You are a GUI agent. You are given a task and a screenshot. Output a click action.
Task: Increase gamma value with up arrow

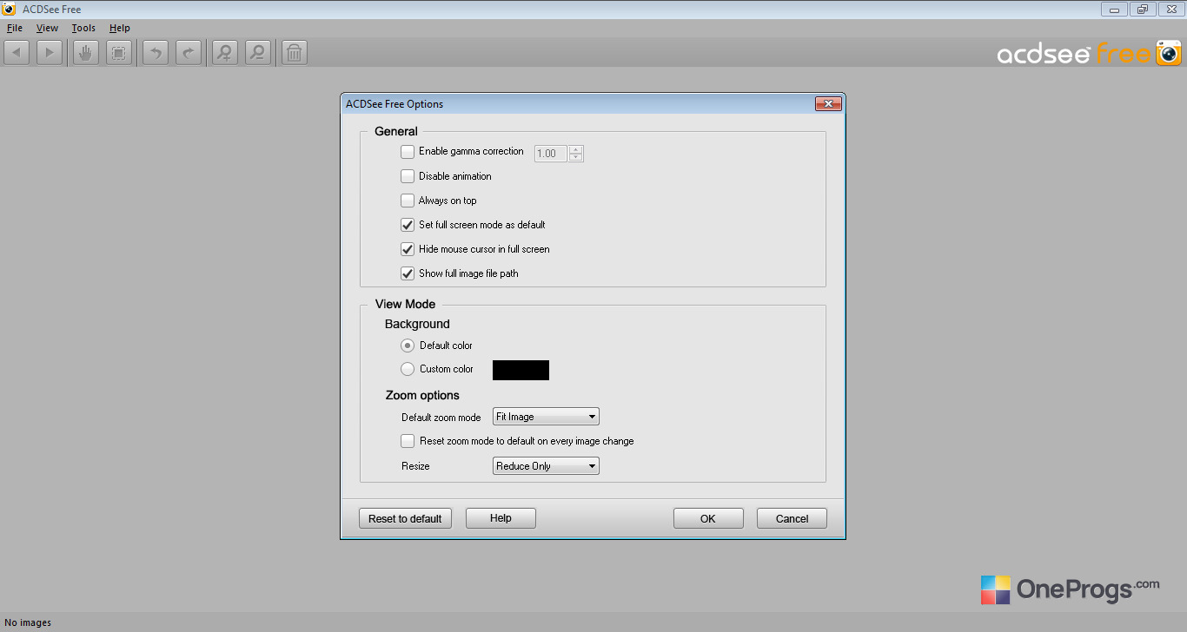(x=575, y=149)
